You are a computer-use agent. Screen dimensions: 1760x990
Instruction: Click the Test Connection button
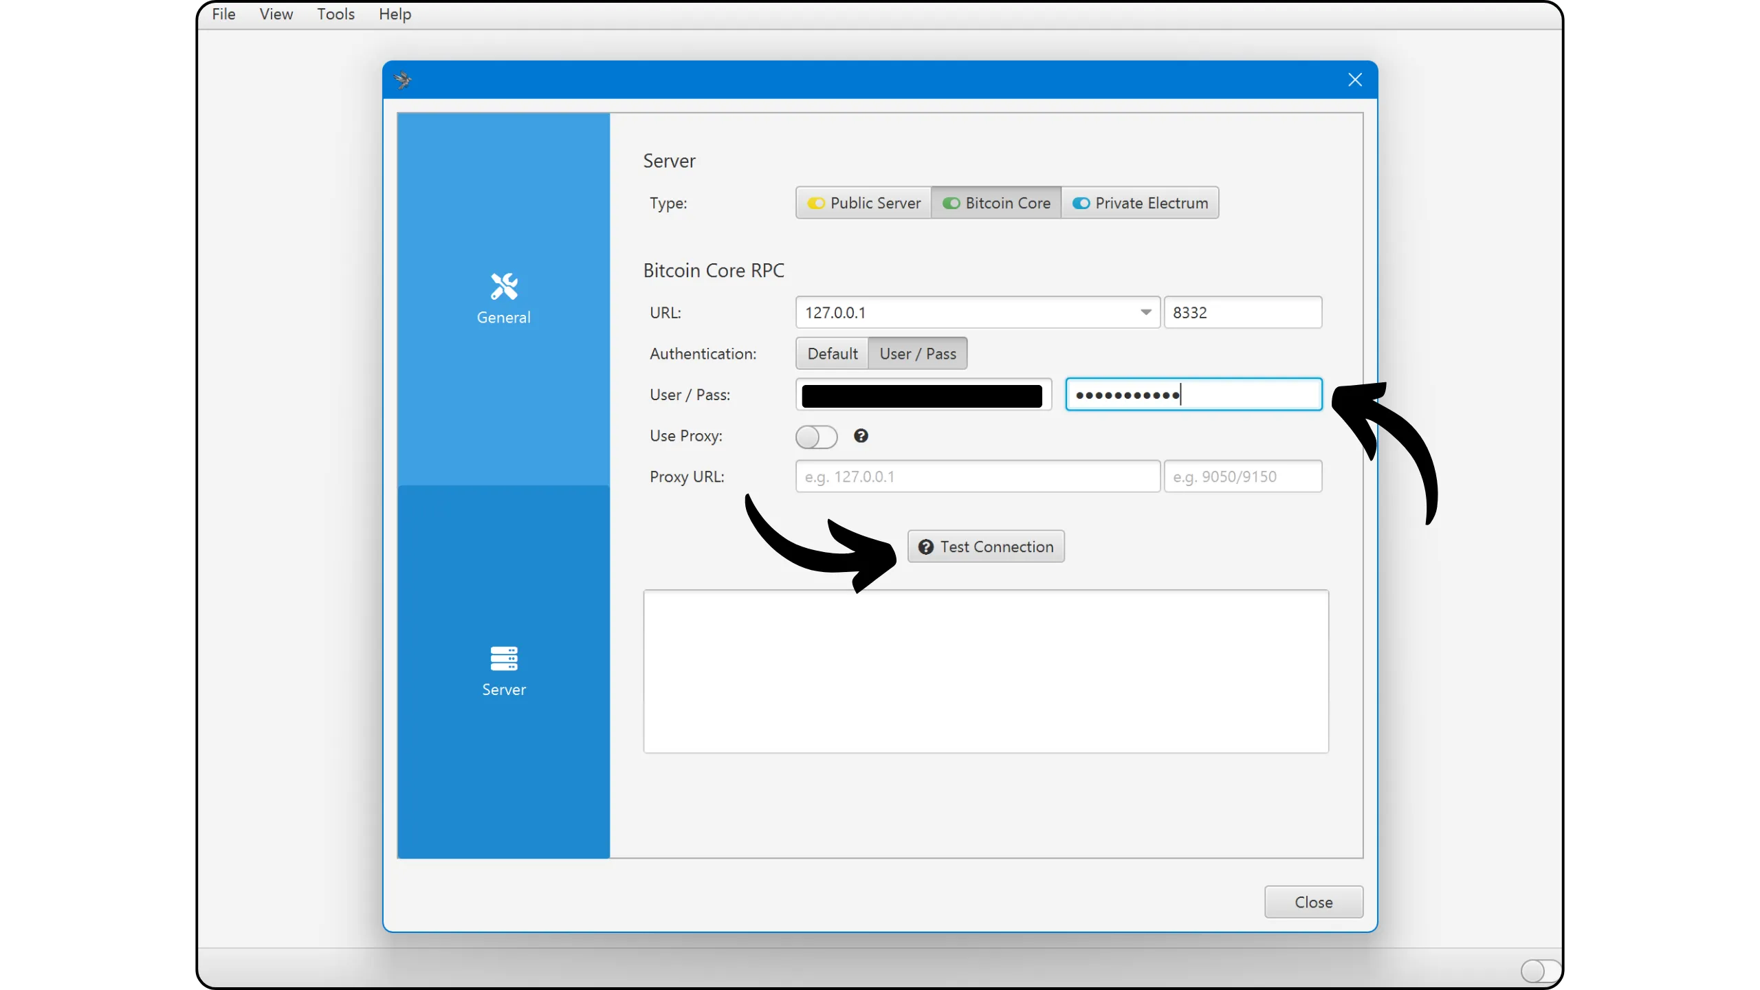click(986, 547)
